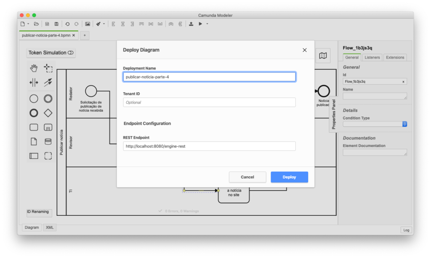Align elements bottom
Image resolution: width=431 pixels, height=258 pixels.
pos(160,24)
